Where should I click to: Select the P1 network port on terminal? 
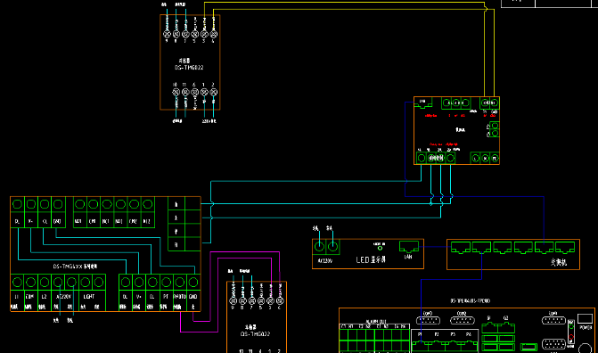click(x=420, y=342)
